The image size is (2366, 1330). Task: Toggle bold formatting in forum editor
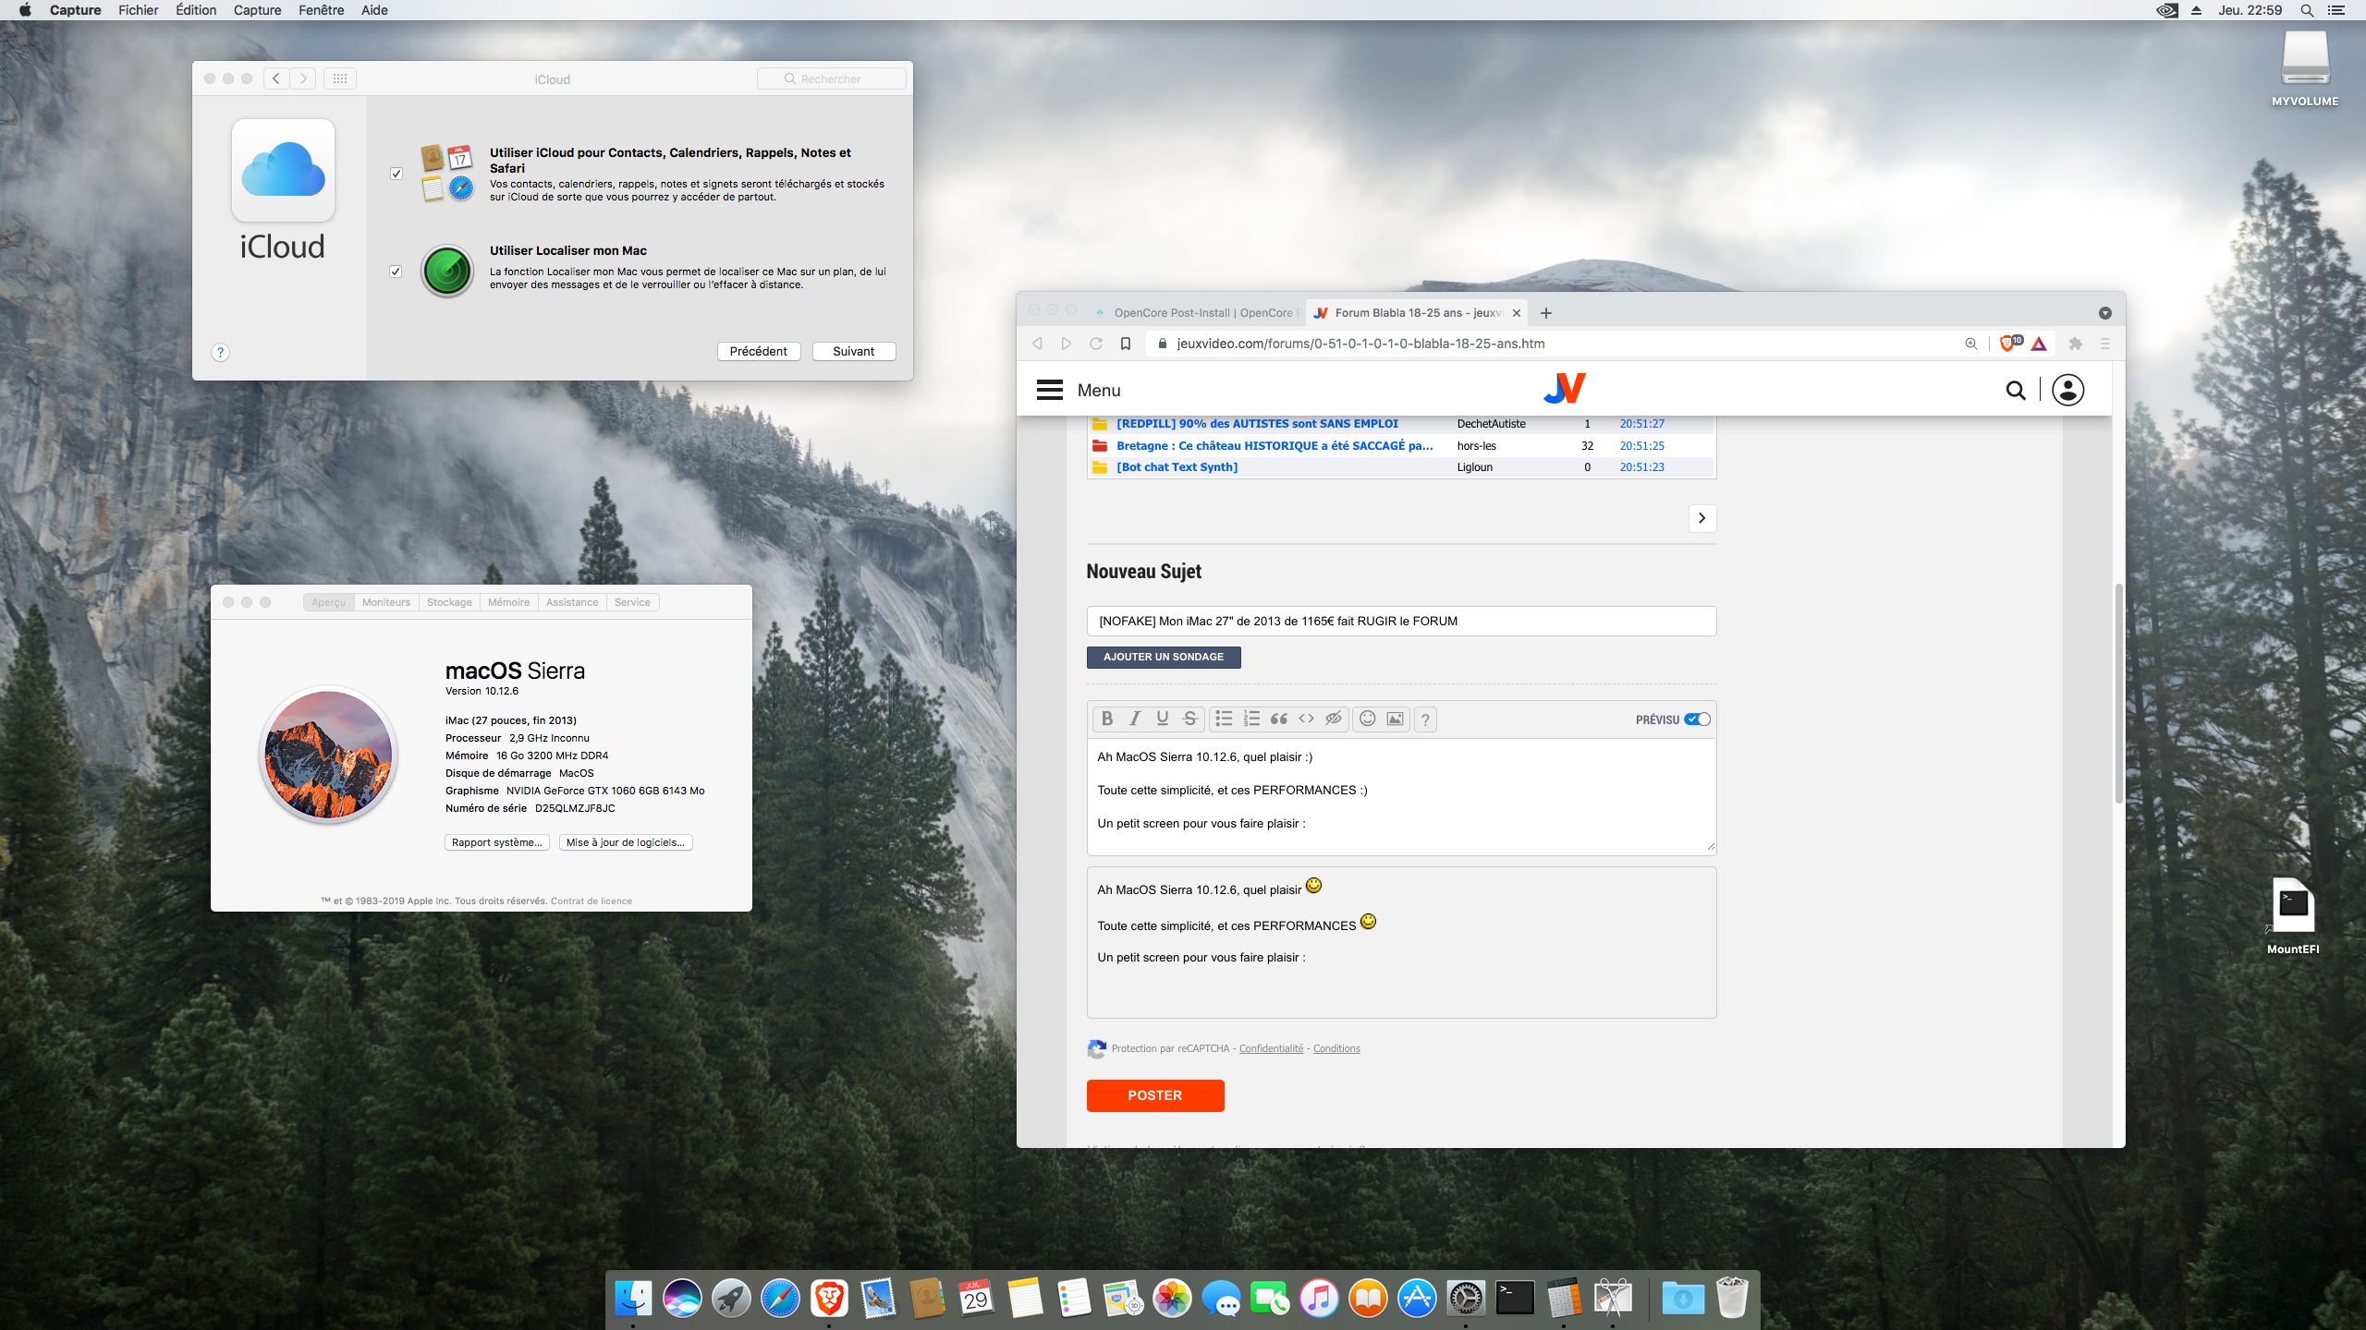[1106, 719]
